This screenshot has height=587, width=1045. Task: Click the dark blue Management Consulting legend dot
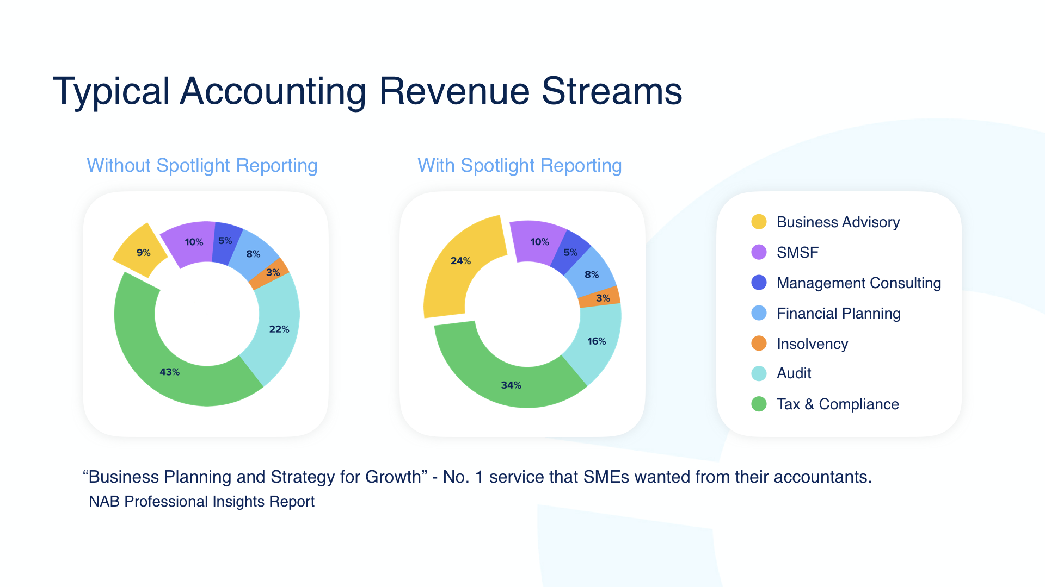(x=759, y=283)
